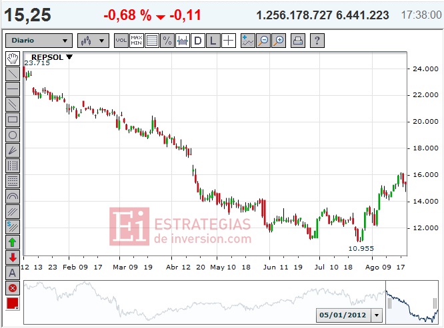This screenshot has height=328, width=444.
Task: Click the 24.000 price axis label
Action: pos(425,69)
